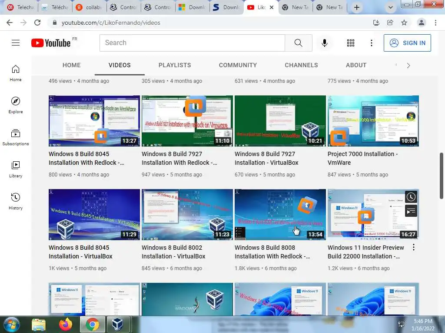Add Windows 11 video to Watch later

click(411, 197)
